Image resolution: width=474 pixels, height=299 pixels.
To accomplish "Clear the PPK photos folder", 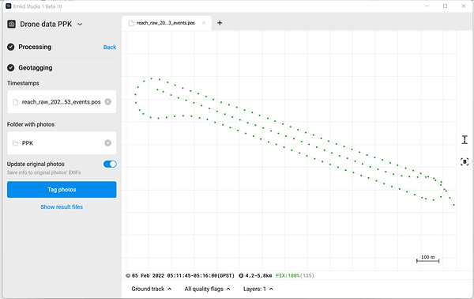I will pyautogui.click(x=108, y=143).
